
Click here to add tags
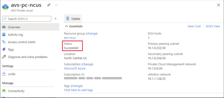79,90
